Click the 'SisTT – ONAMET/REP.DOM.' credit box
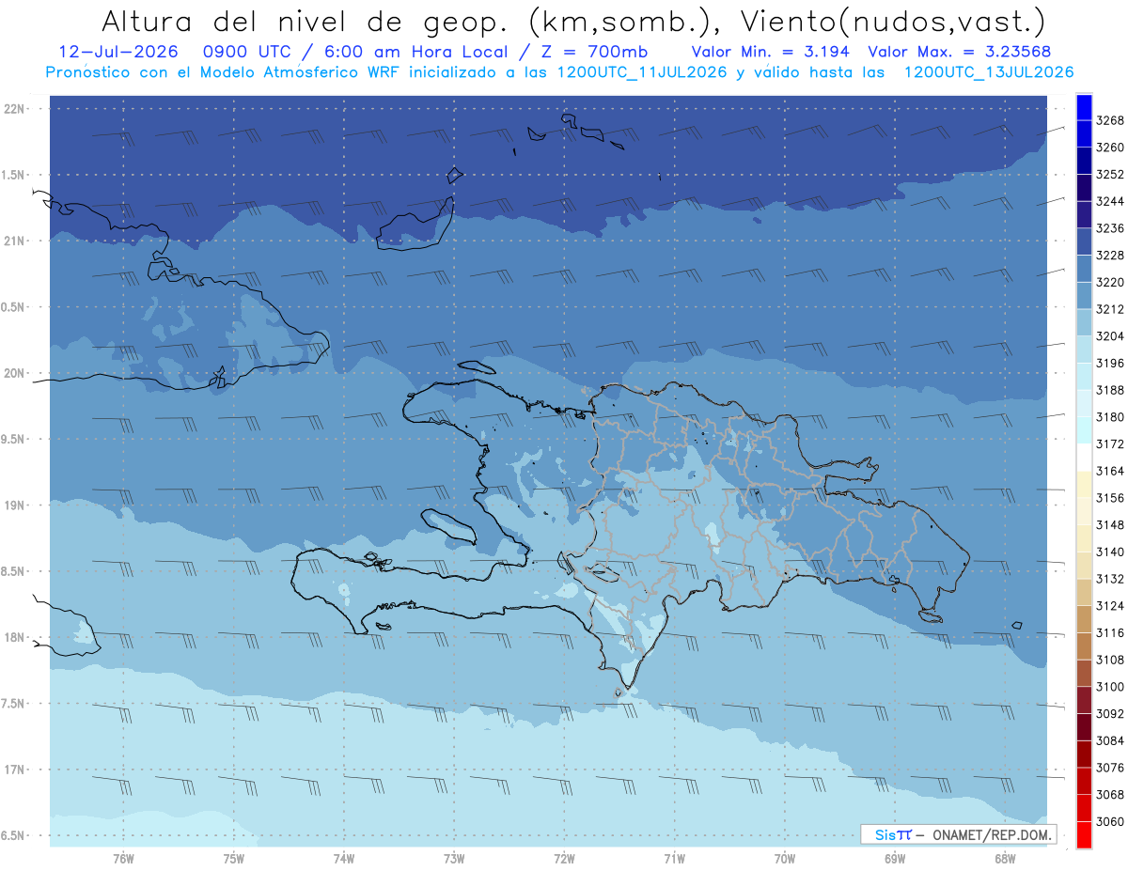The width and height of the screenshot is (1128, 871). 958,834
